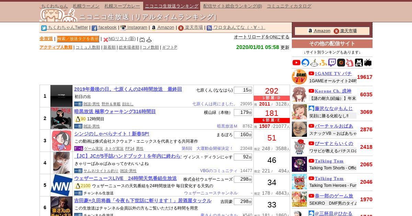Click the small mascot outline icon after NGリスト

pyautogui.click(x=149, y=40)
